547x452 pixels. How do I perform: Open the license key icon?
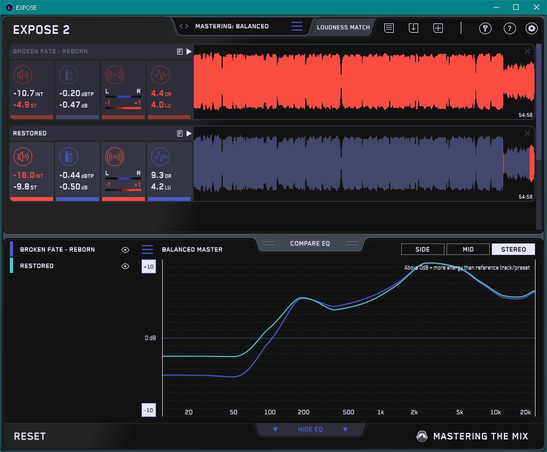coord(485,28)
